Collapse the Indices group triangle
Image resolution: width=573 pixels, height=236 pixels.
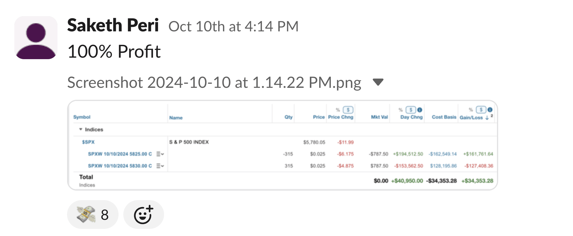click(81, 129)
